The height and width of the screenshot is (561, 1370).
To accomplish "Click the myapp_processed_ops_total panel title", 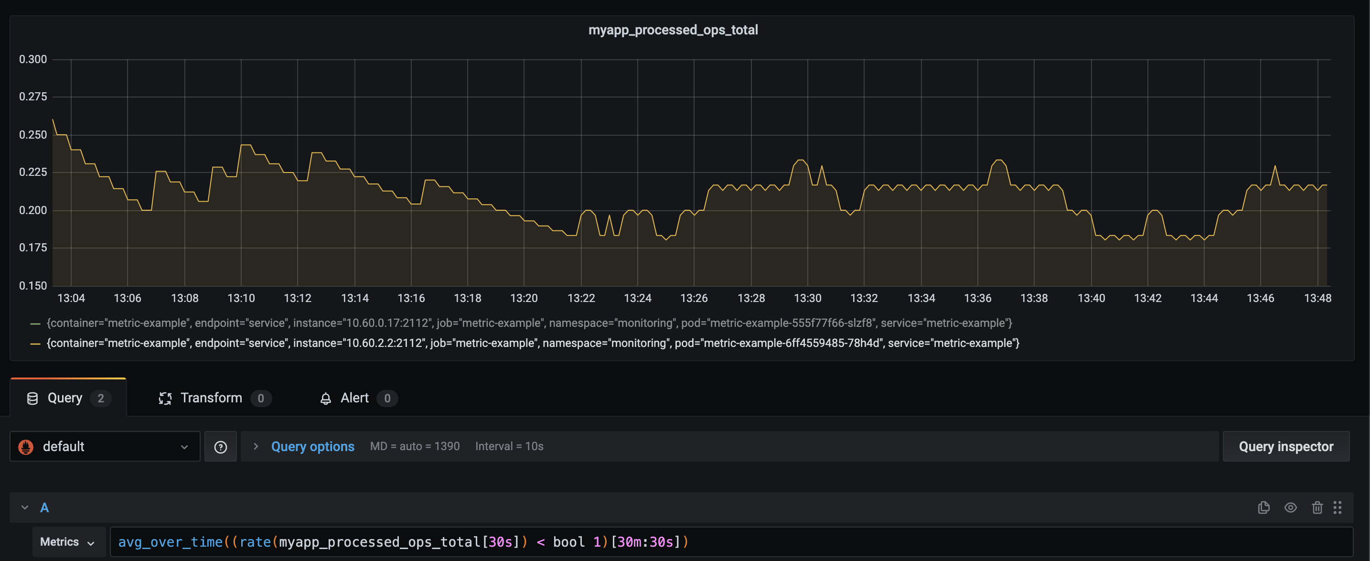I will tap(673, 30).
